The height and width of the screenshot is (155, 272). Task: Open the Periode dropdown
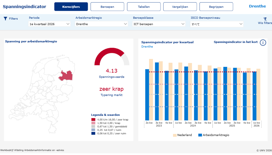coord(49,24)
